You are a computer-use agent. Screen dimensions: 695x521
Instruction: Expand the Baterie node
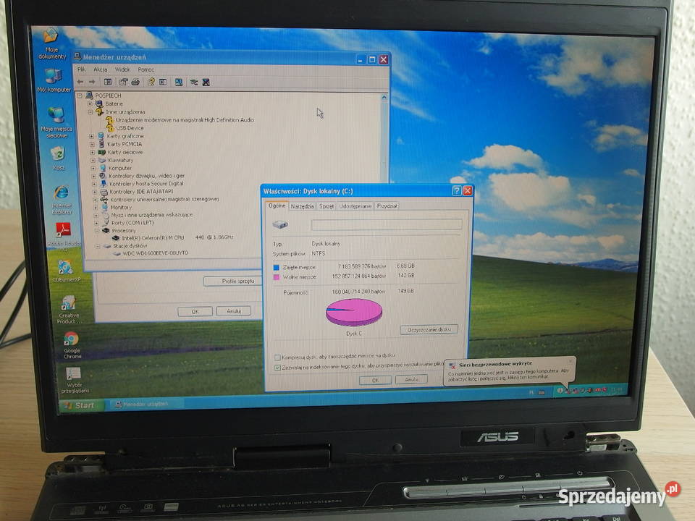click(x=90, y=103)
